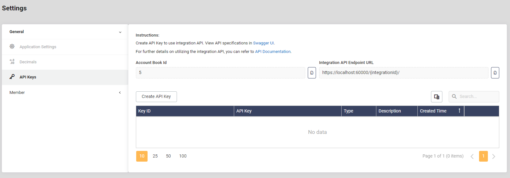The image size is (510, 178).
Task: Select page 1 in pagination
Action: (483, 156)
